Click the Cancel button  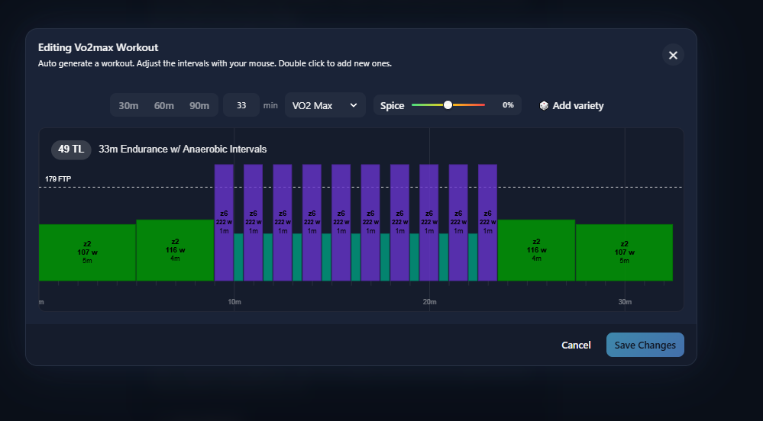[576, 345]
